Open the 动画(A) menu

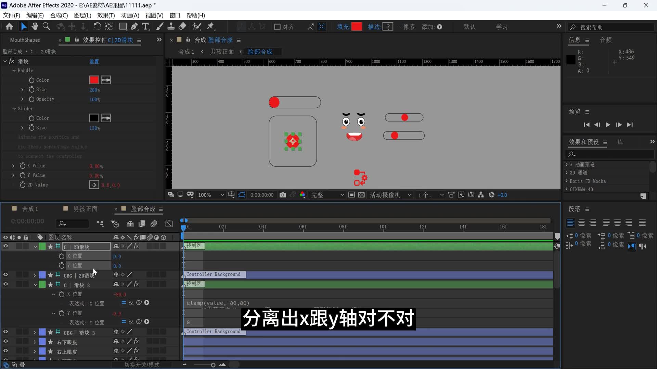[x=130, y=15]
